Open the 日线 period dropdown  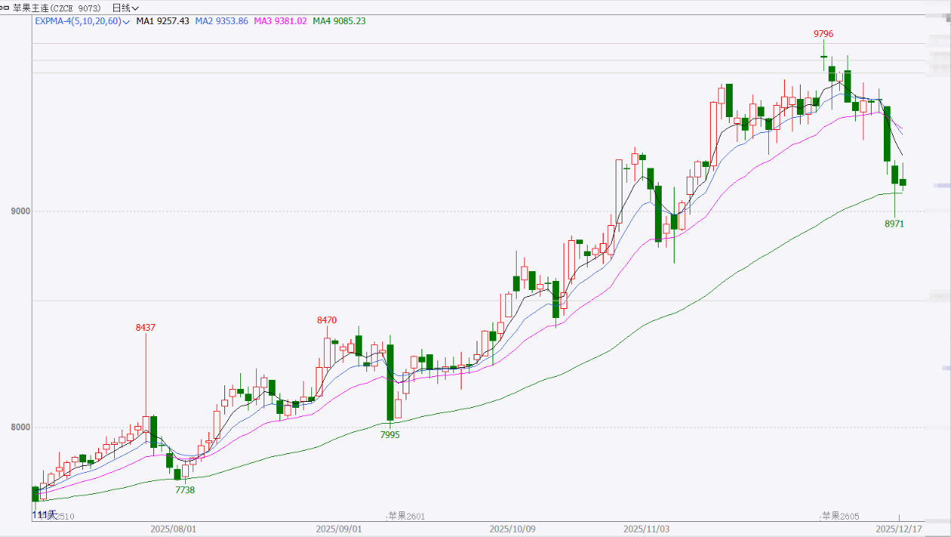(x=125, y=8)
